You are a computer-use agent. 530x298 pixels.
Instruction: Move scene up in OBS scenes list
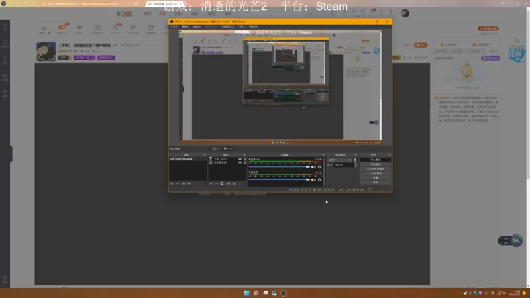pyautogui.click(x=184, y=183)
